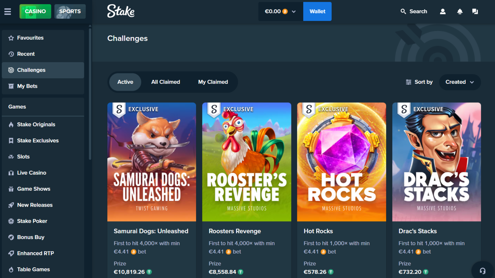Click the My Bets receipt icon
Viewport: 495px width, 278px height.
click(x=11, y=86)
